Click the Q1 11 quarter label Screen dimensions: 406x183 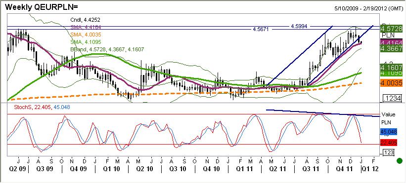pyautogui.click(x=244, y=169)
